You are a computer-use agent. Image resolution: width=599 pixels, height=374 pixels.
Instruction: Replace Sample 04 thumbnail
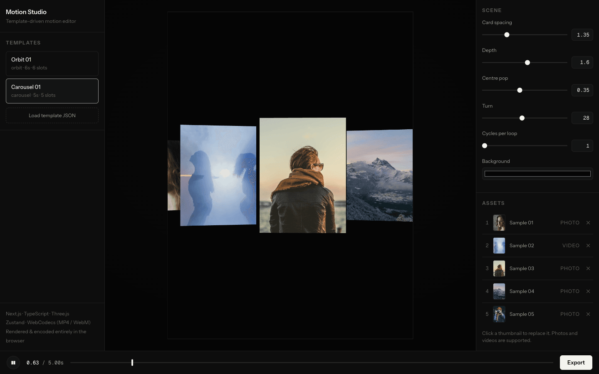(x=499, y=291)
